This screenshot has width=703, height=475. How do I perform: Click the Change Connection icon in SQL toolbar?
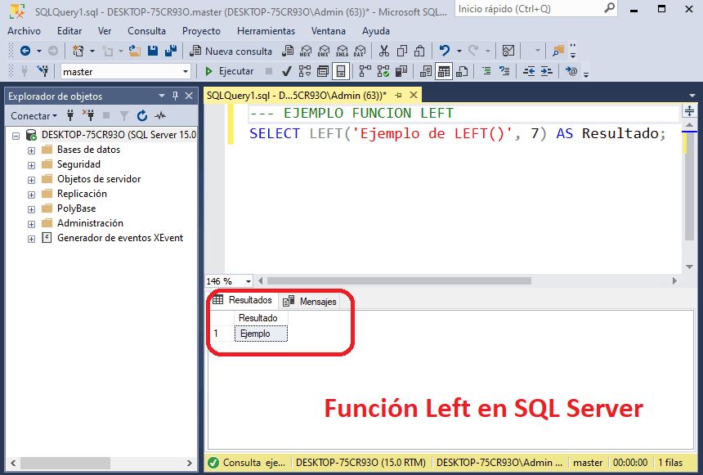point(43,71)
